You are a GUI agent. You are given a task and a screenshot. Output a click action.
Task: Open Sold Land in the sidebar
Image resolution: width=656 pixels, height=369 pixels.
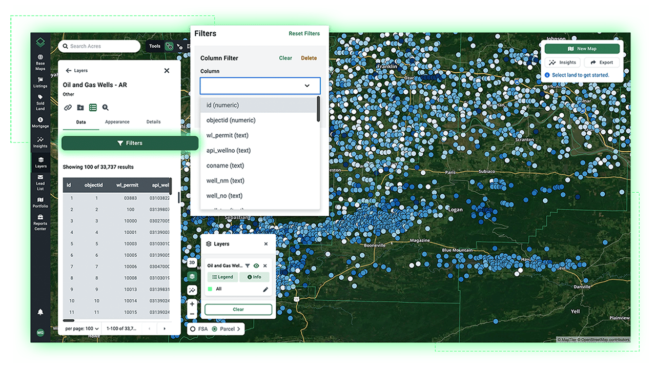pos(40,102)
